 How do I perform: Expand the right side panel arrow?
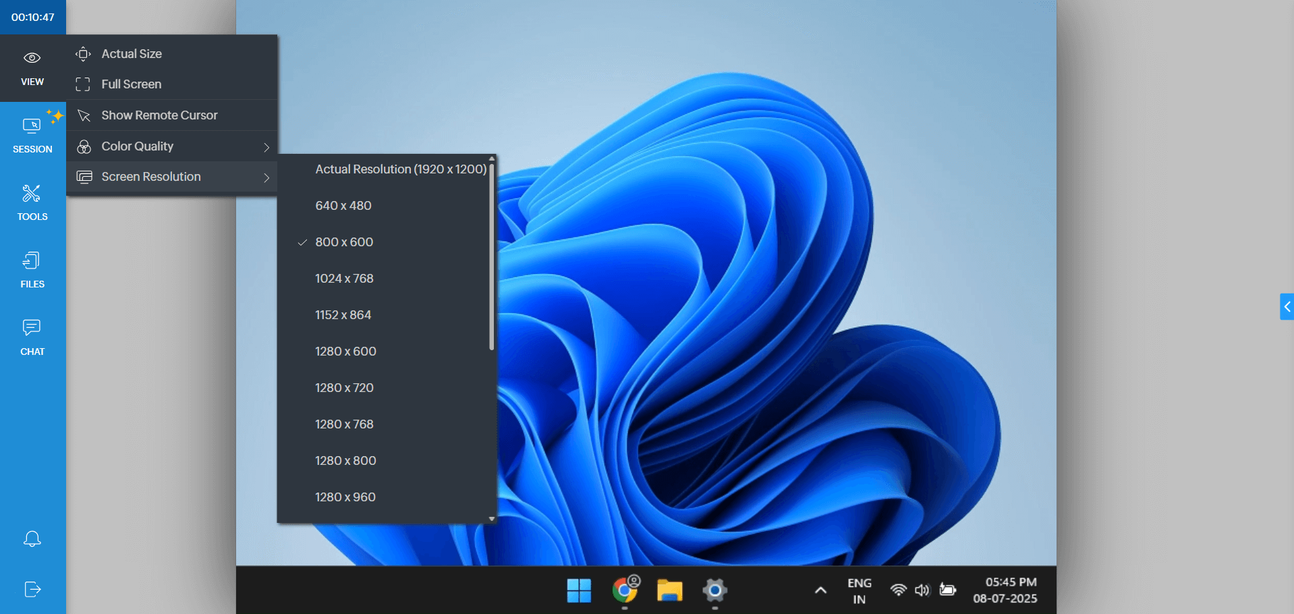[1287, 307]
